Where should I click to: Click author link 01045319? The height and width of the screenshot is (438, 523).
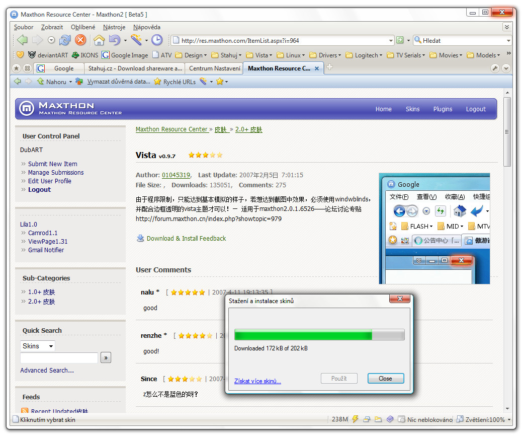point(176,175)
